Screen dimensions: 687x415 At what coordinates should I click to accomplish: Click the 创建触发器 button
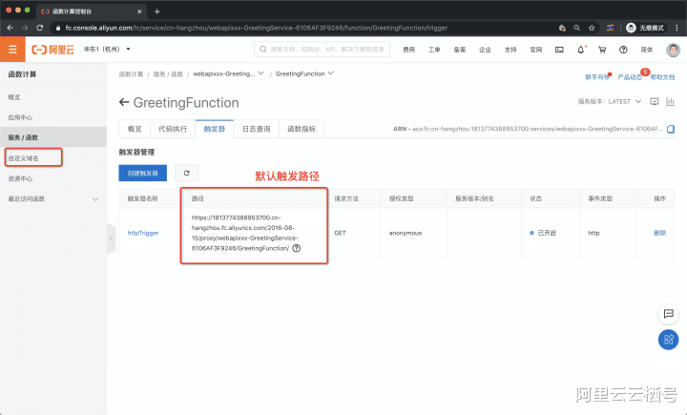(x=143, y=173)
